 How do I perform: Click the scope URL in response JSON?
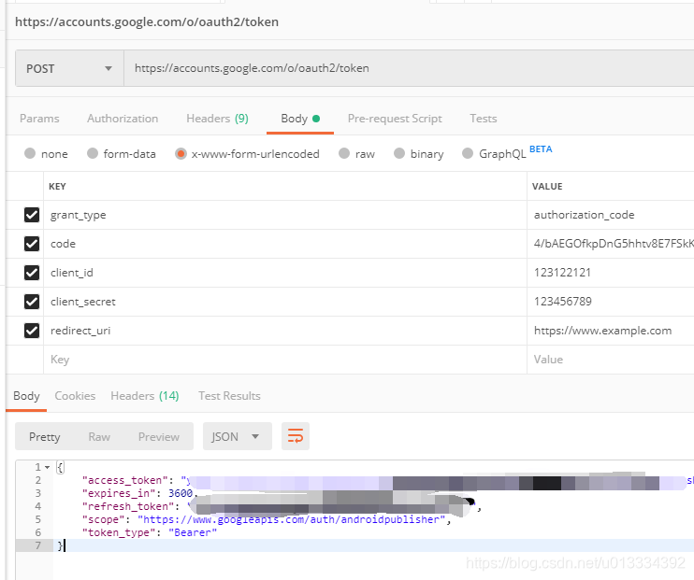[291, 519]
